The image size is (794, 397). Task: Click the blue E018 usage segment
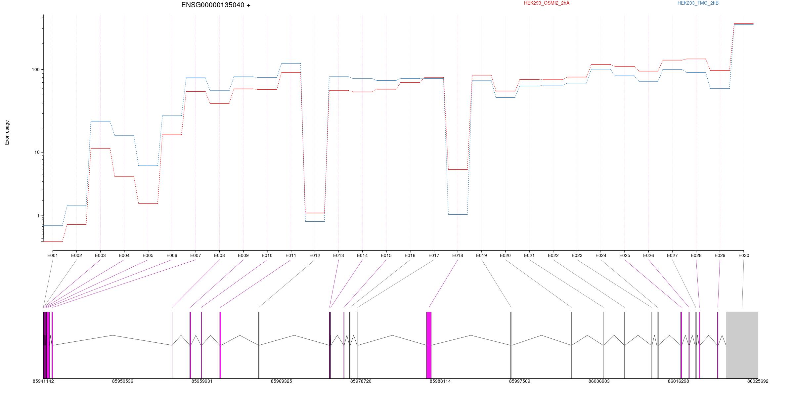pos(458,214)
